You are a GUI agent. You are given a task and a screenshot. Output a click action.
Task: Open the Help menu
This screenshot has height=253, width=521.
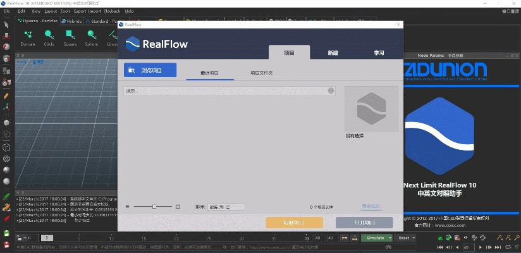[x=129, y=11]
